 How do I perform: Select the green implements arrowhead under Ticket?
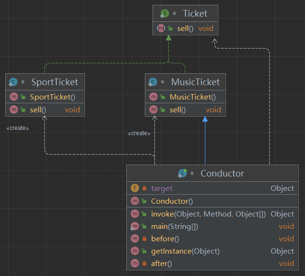[x=168, y=38]
